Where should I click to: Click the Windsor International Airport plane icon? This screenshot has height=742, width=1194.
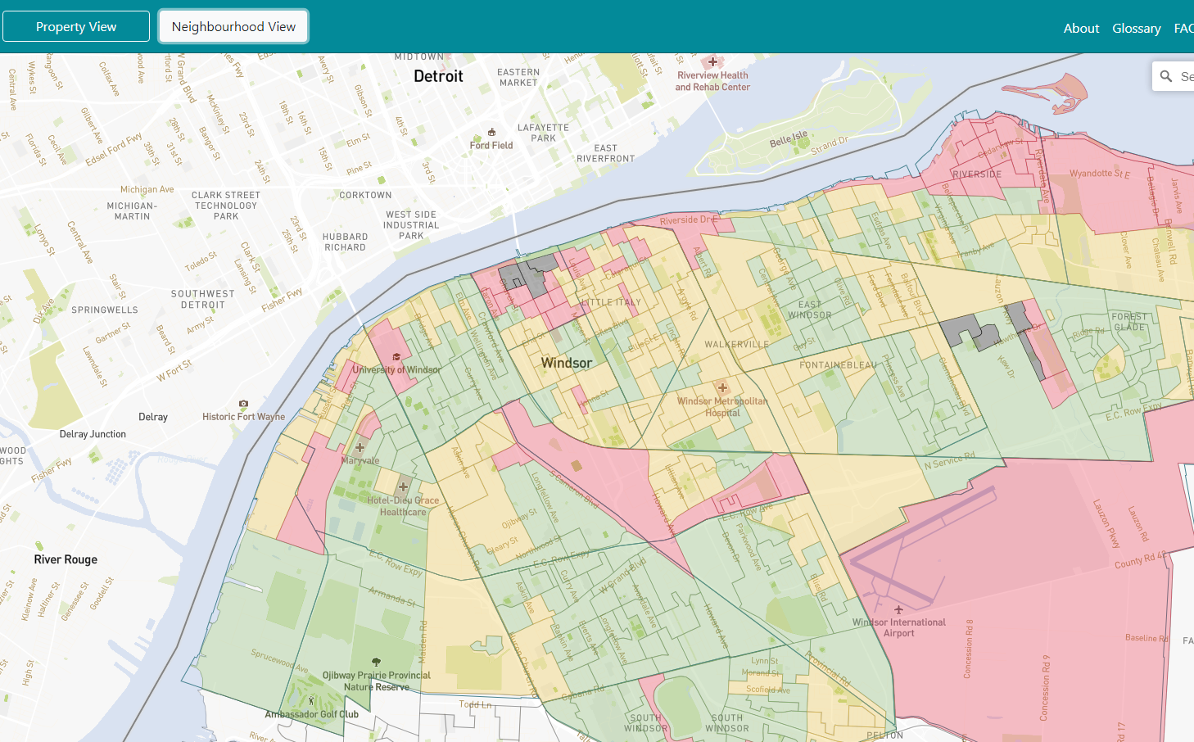pos(898,609)
